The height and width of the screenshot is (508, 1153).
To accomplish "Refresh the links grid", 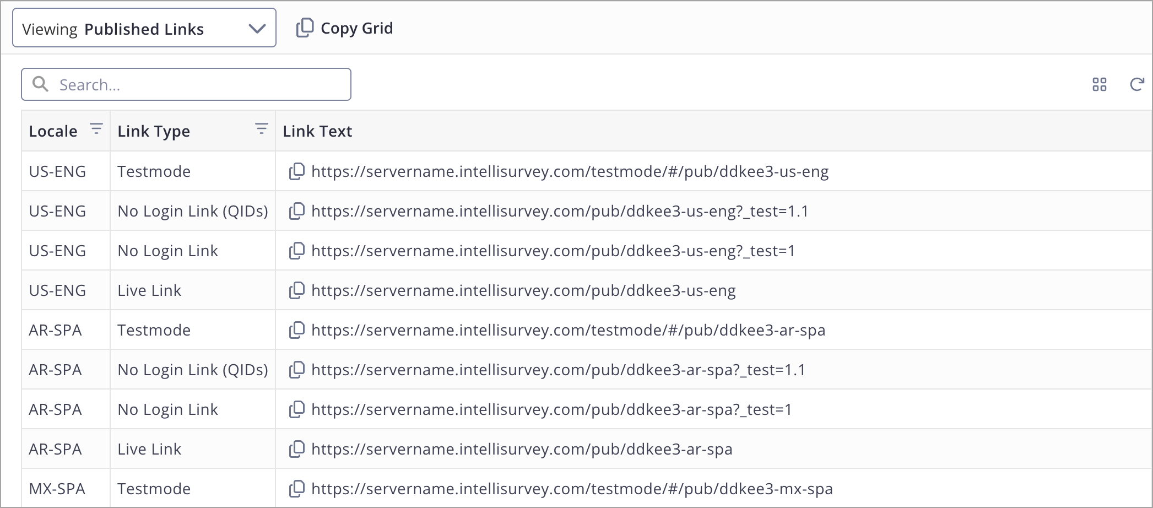I will (1136, 84).
